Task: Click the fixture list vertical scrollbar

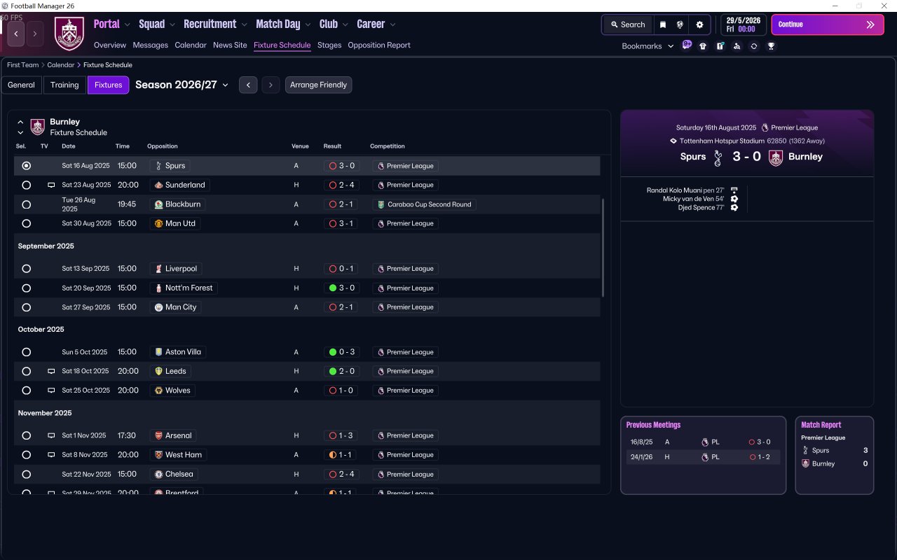Action: (603, 246)
